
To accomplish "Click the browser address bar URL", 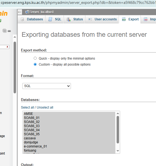I will coord(78,3).
